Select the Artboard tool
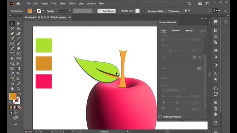237x133 pixels. [x=12, y=84]
